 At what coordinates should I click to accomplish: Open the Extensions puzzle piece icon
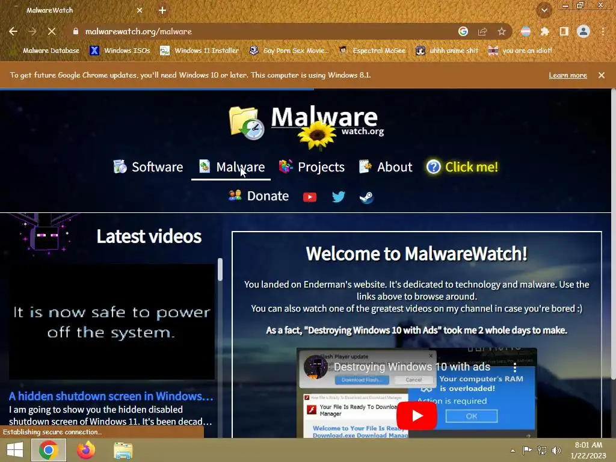[544, 31]
